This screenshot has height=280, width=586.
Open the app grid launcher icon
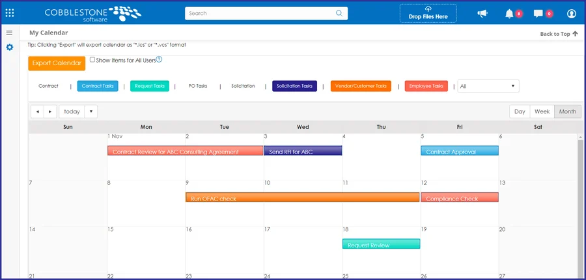[x=10, y=13]
